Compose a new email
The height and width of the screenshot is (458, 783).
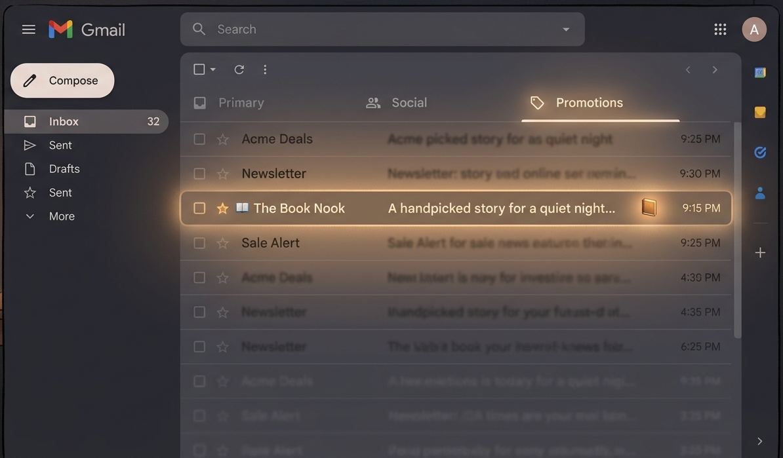pos(62,81)
